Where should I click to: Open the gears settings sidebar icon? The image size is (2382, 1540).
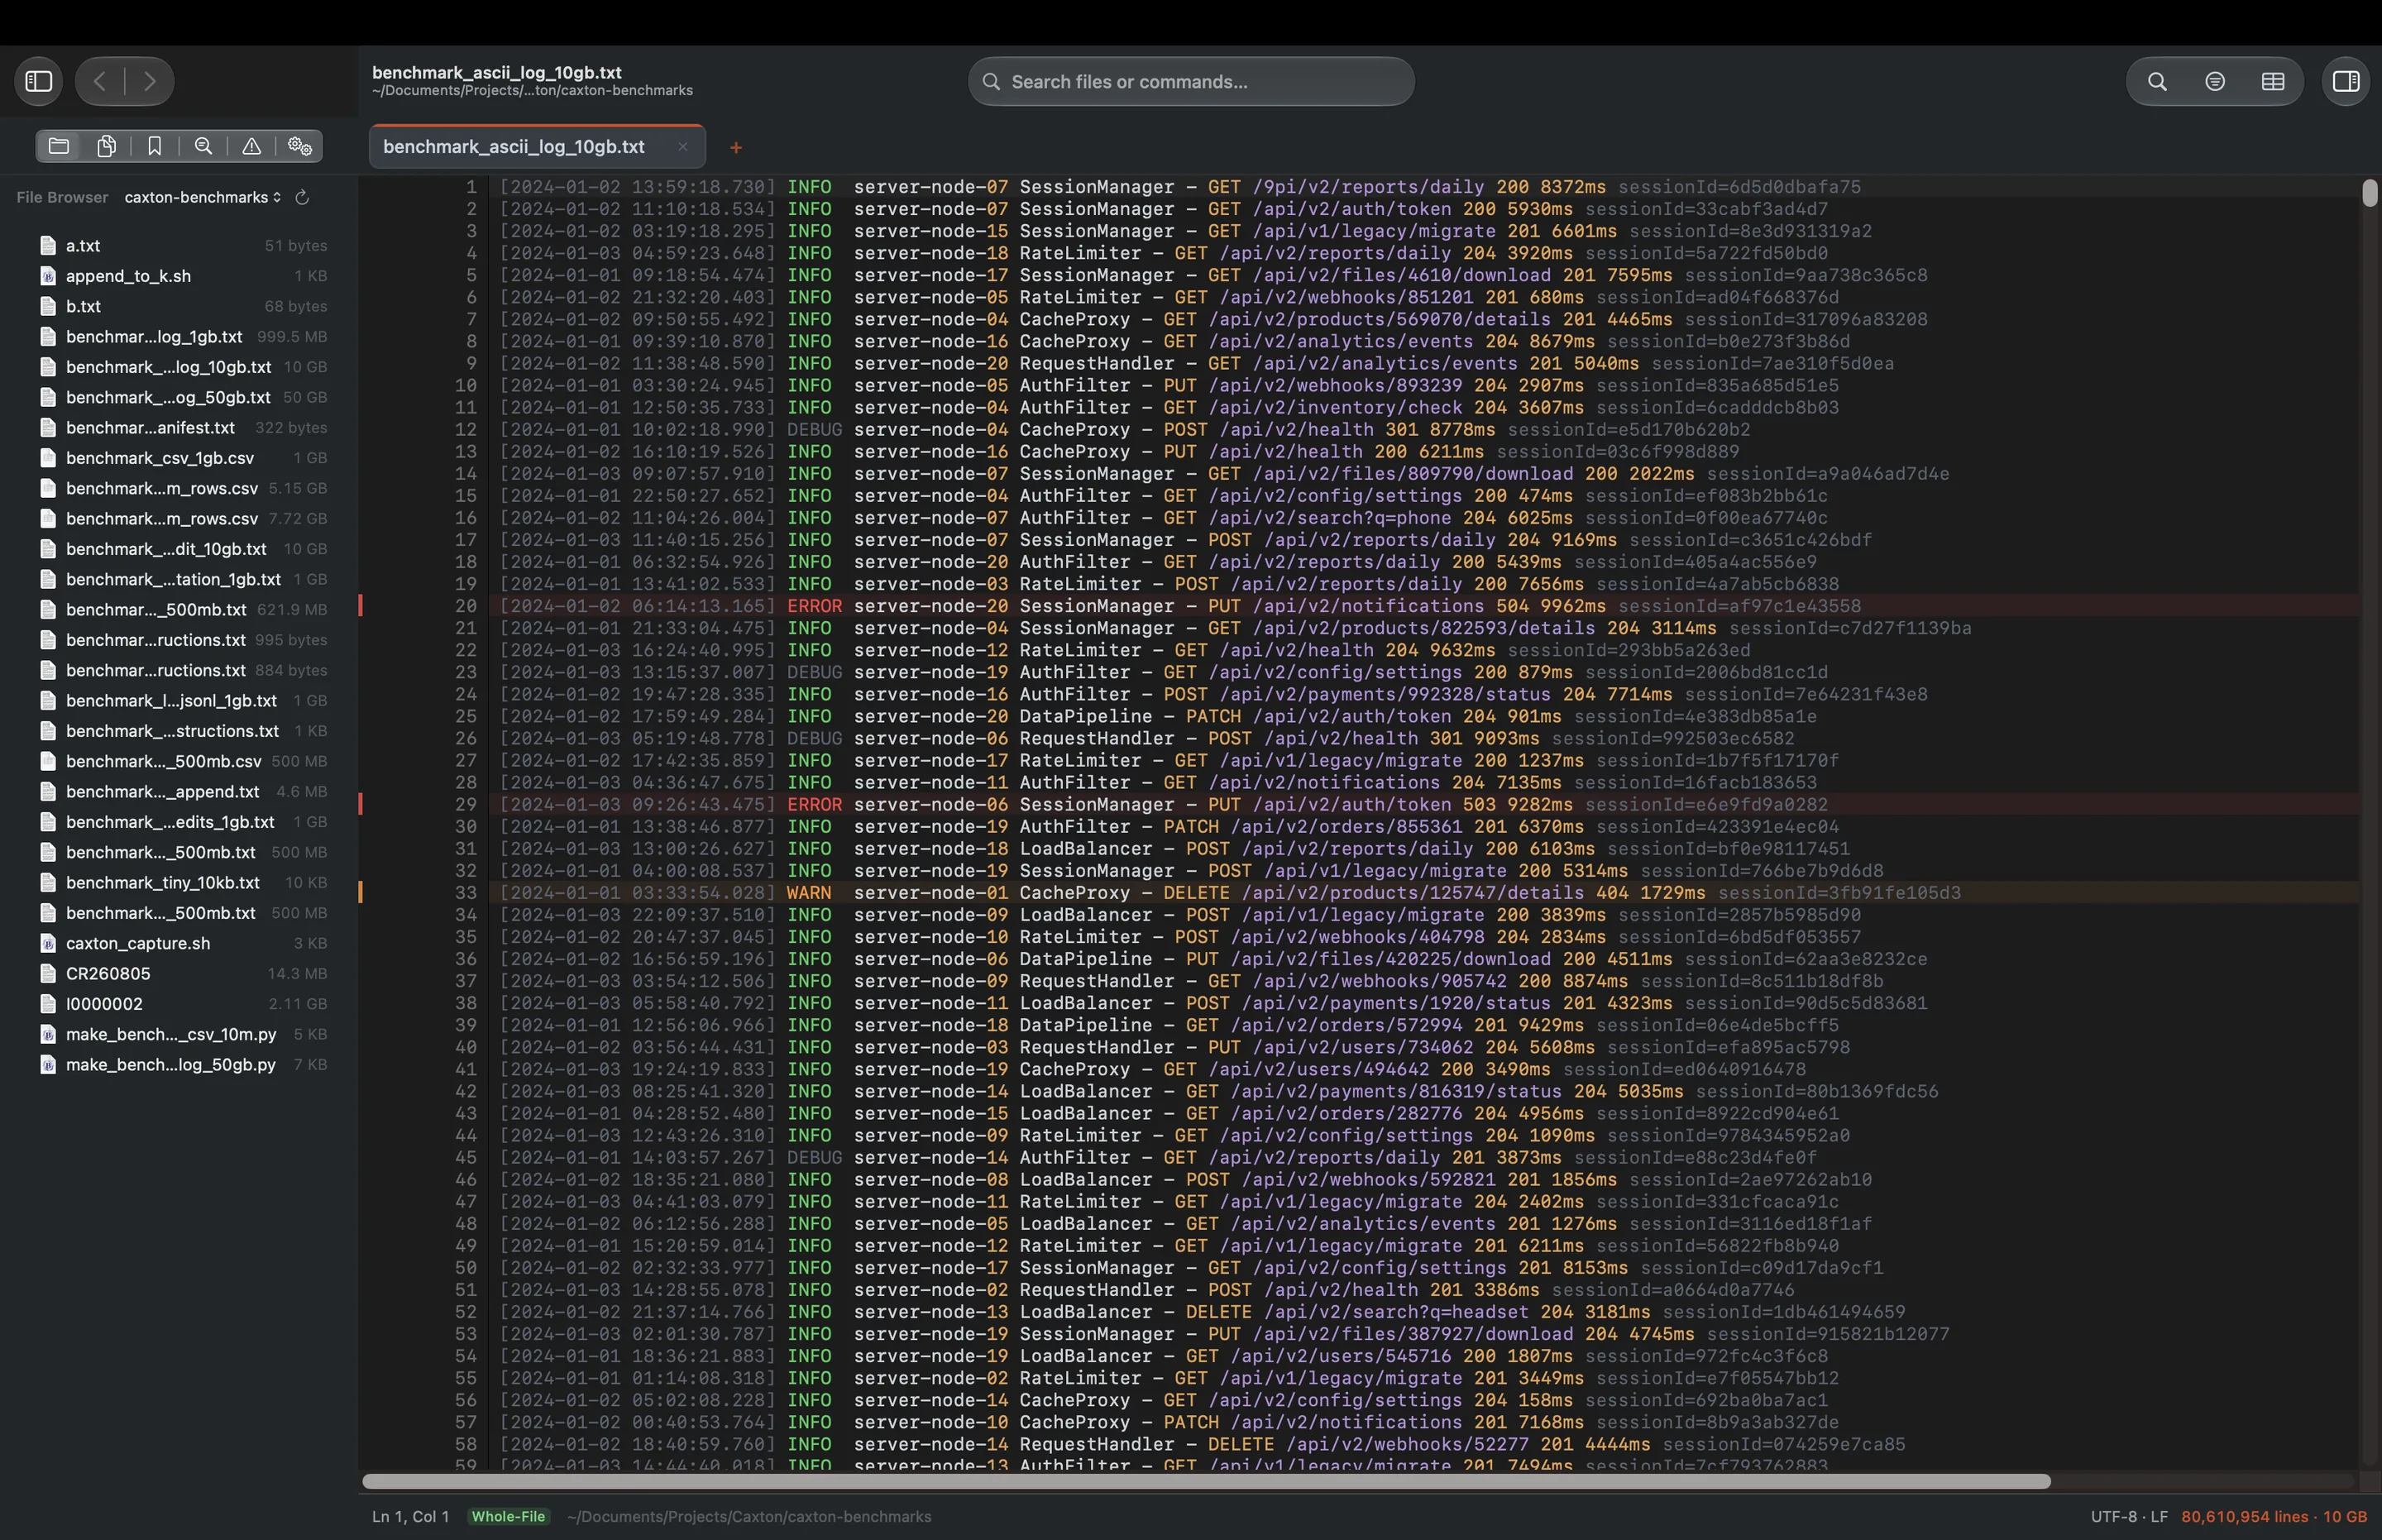tap(300, 146)
